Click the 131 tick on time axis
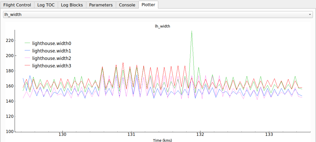The width and height of the screenshot is (316, 142). pos(131,135)
